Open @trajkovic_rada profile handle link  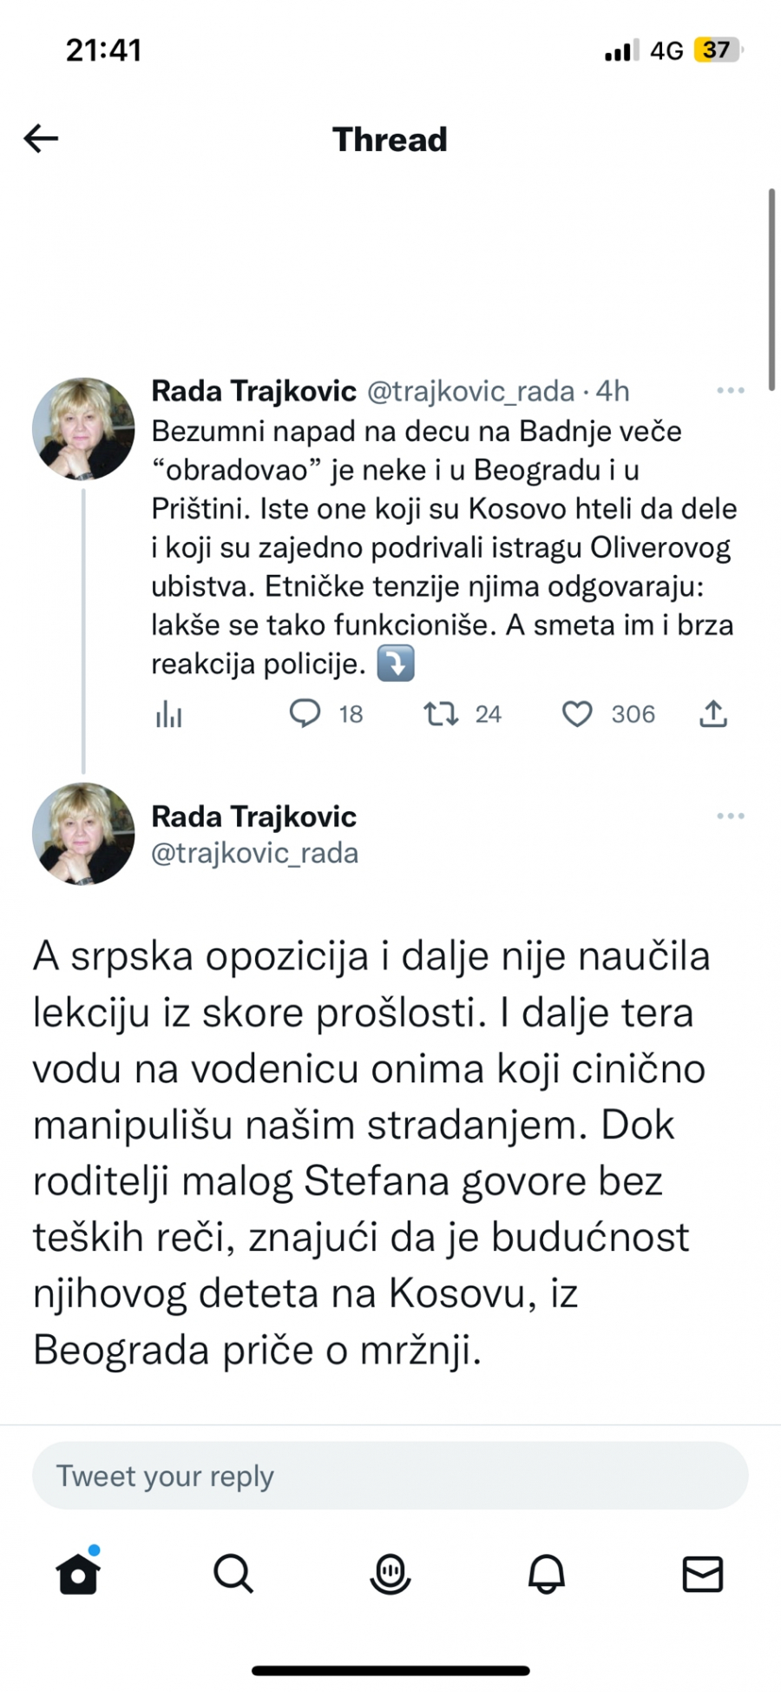[471, 391]
